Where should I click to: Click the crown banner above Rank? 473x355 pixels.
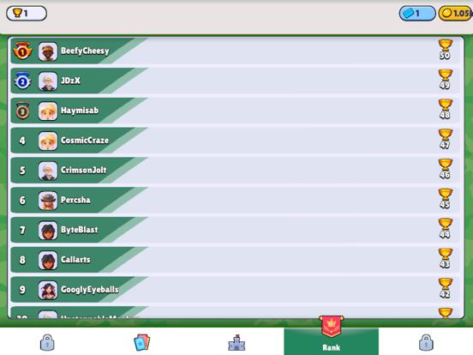(332, 327)
